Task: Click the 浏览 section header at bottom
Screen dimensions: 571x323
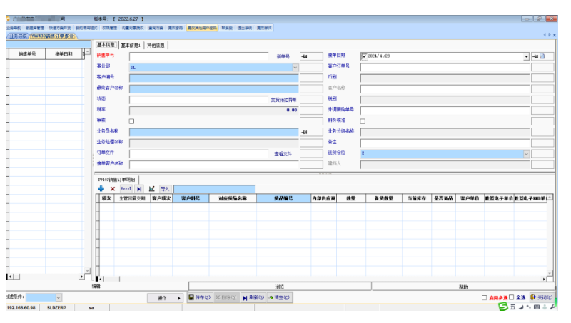Action: click(x=280, y=287)
